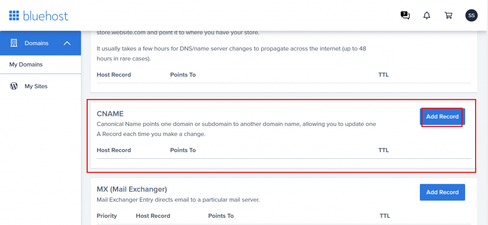Collapse the Domains menu chevron
The height and width of the screenshot is (225, 488).
click(x=67, y=43)
